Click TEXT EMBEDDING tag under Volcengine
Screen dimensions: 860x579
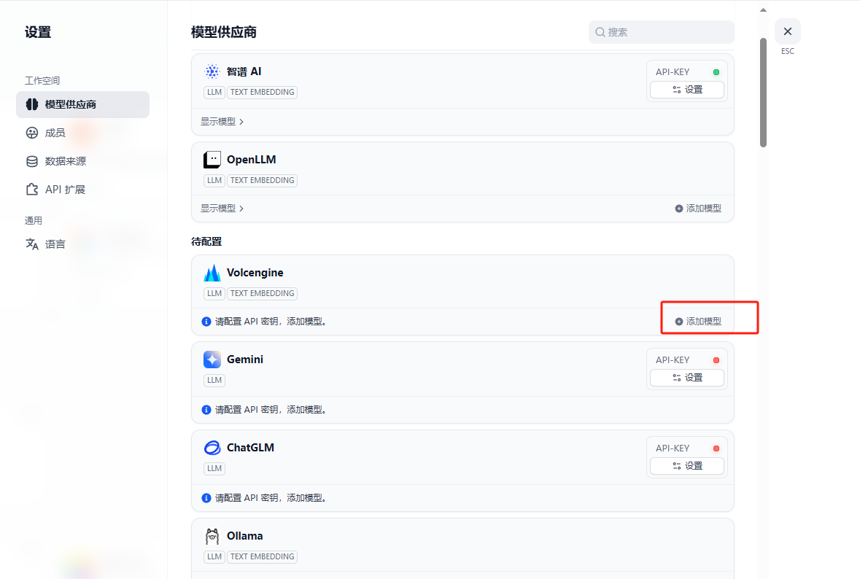(x=262, y=293)
